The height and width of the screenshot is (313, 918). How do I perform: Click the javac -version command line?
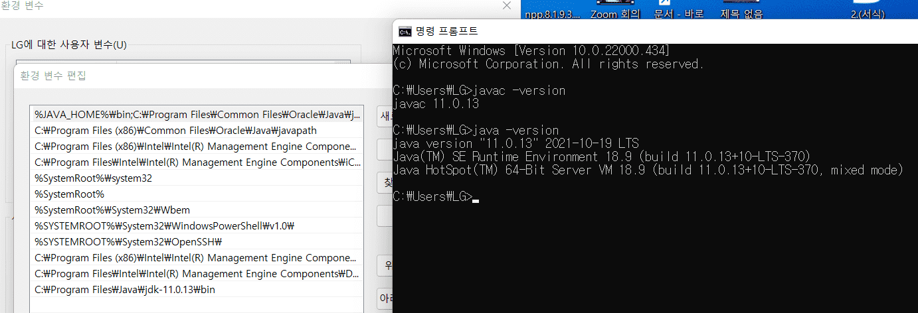(x=480, y=91)
